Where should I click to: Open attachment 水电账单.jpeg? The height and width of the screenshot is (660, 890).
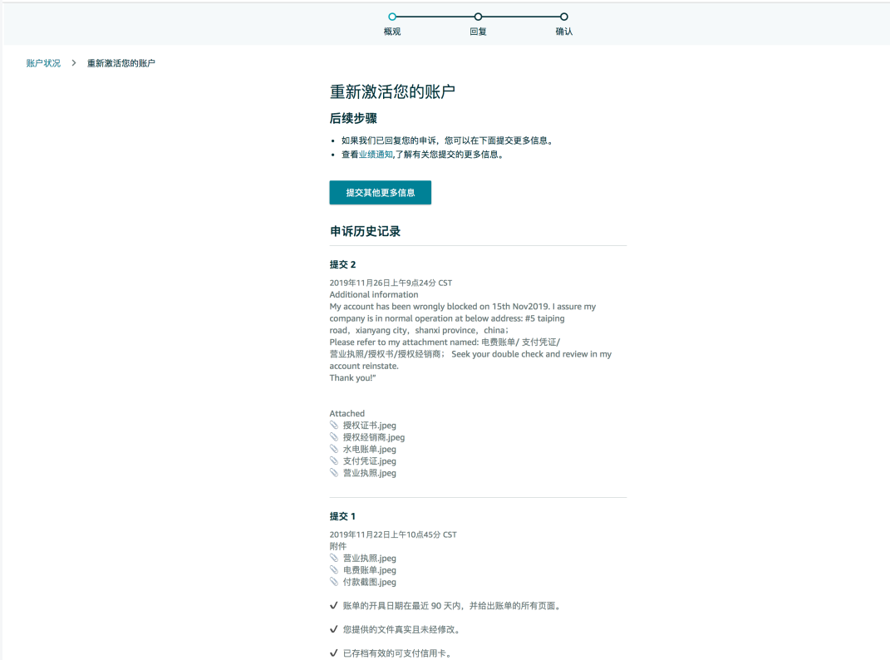coord(370,449)
